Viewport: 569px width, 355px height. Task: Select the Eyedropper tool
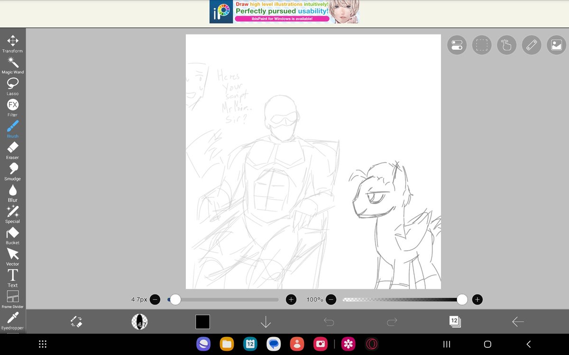[13, 320]
